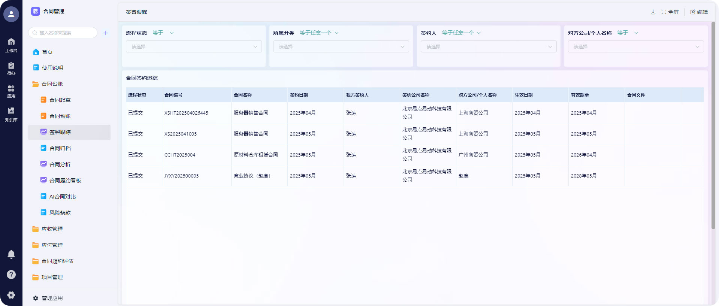Open the settings gear in left rail
The image size is (719, 306).
(x=11, y=295)
